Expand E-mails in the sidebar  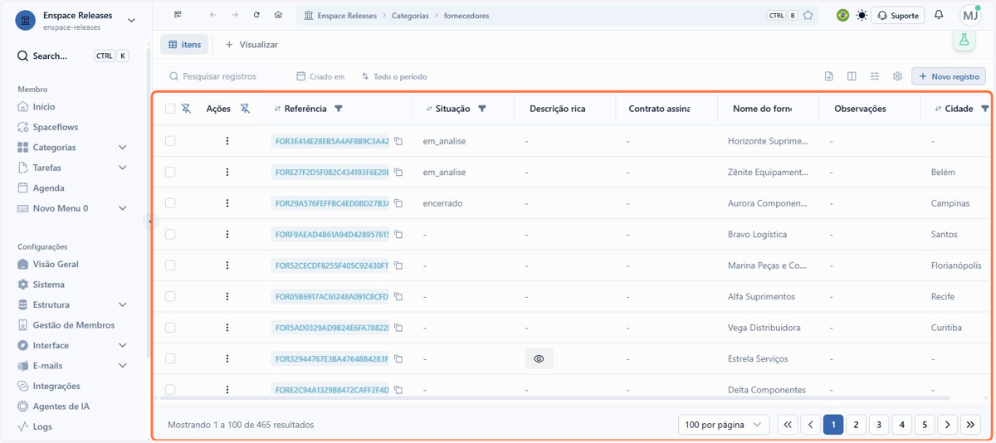[x=123, y=366]
